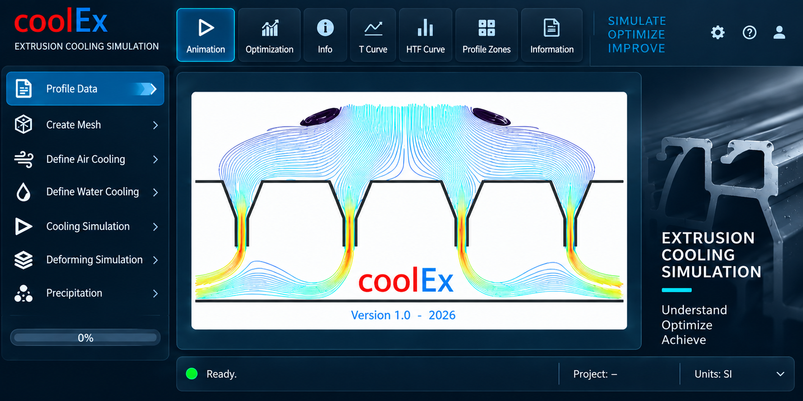This screenshot has width=803, height=401.
Task: Click the 'Ready.' status text
Action: pos(221,374)
